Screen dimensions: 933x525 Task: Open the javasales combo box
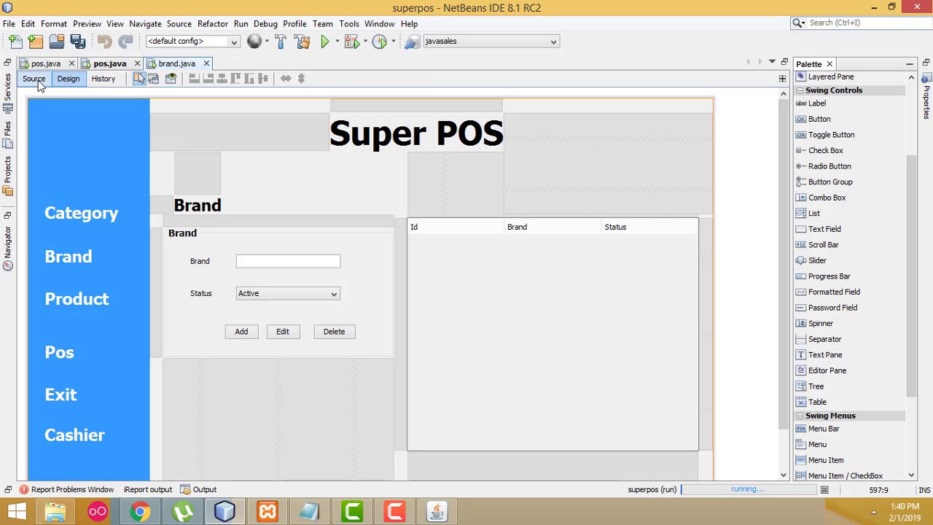490,42
